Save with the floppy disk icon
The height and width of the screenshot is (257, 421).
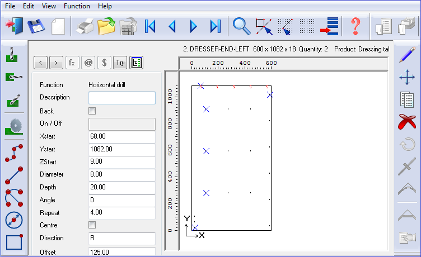pos(36,26)
